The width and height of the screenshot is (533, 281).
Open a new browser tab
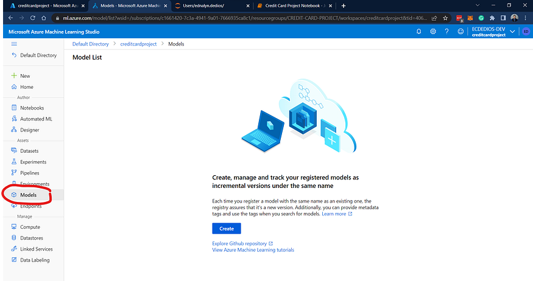pyautogui.click(x=344, y=5)
